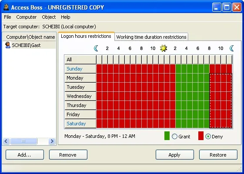Click the Access Boss title bar icon
The width and height of the screenshot is (244, 174).
tap(6, 7)
